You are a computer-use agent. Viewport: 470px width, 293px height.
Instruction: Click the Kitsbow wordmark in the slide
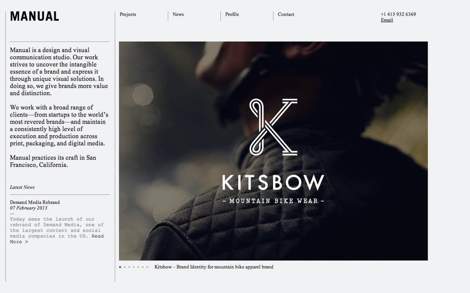click(273, 183)
